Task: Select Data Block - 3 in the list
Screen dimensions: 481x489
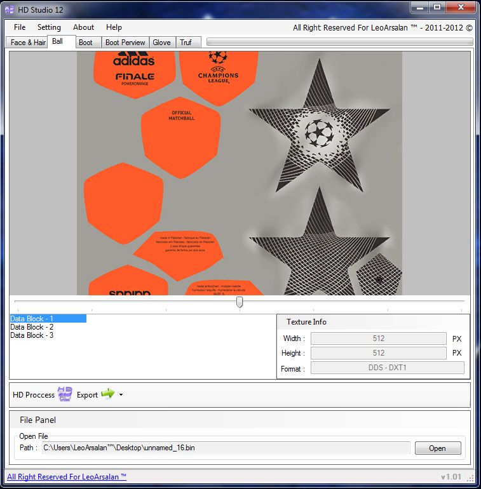Action: click(32, 335)
